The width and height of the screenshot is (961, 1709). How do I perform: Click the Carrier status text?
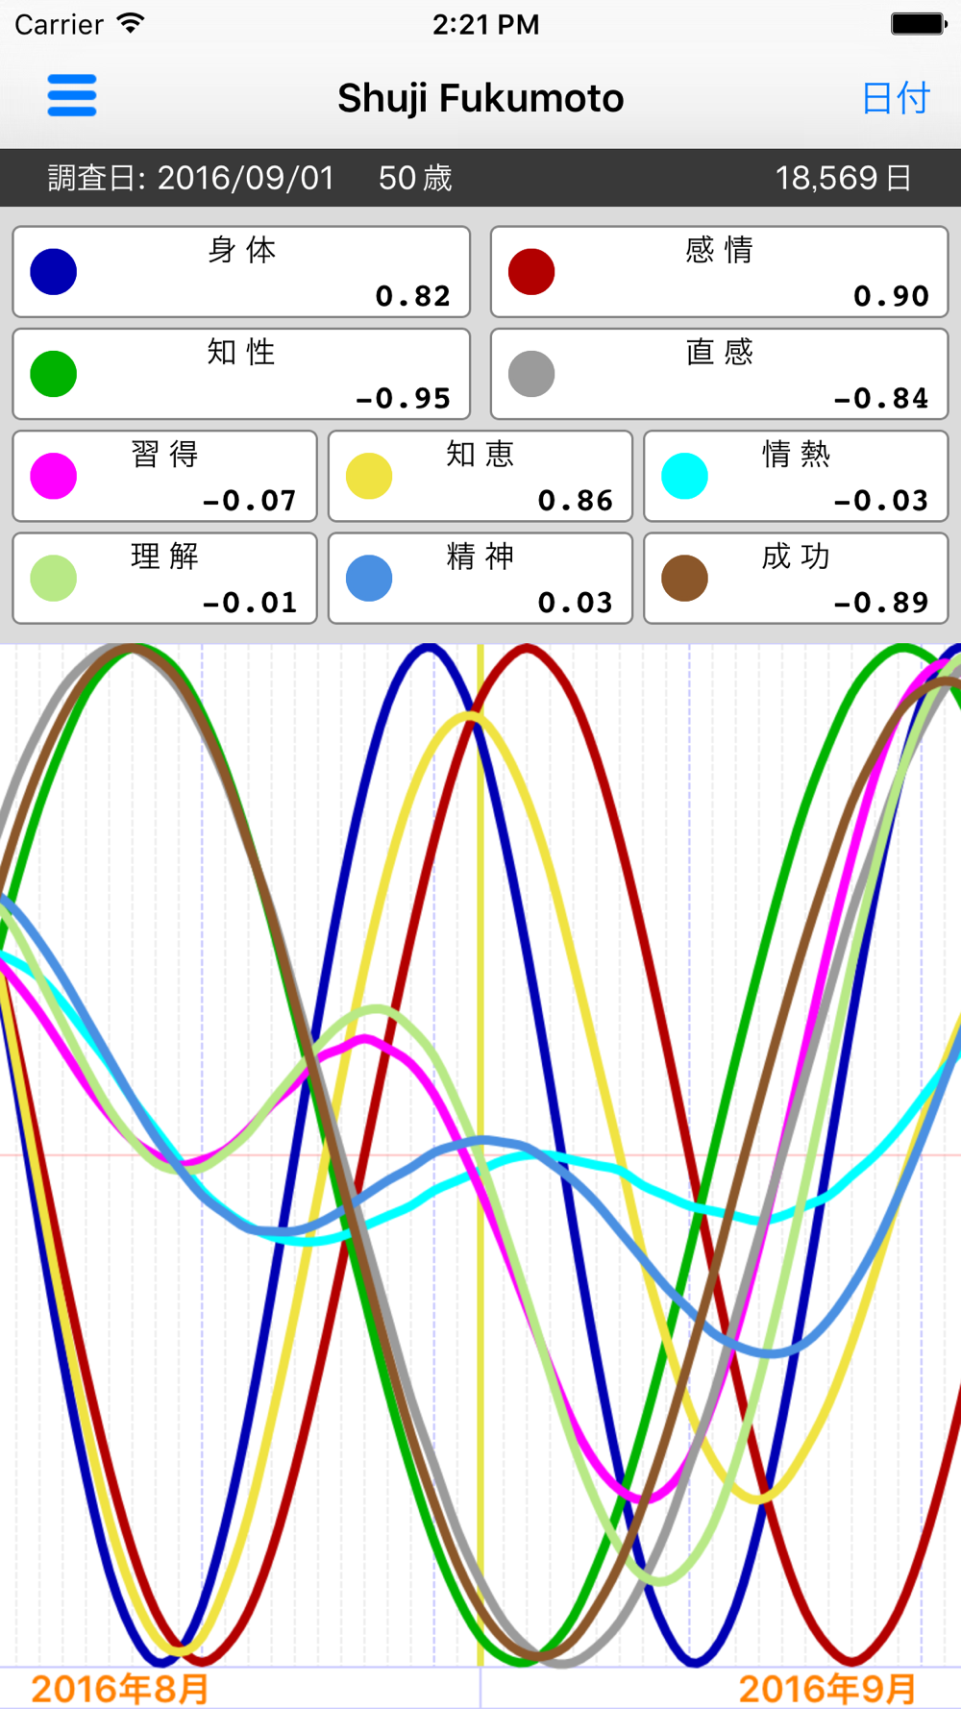coord(59,25)
